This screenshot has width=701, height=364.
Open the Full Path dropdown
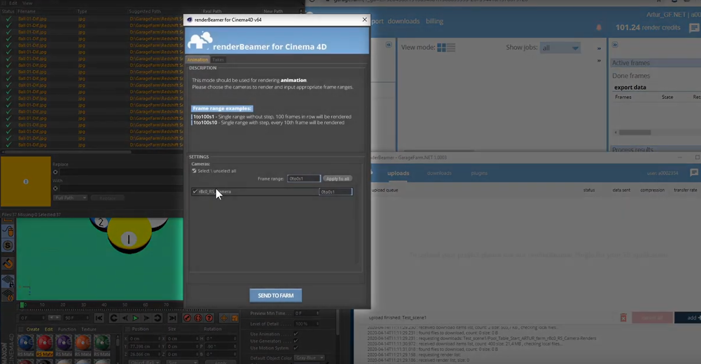(x=70, y=198)
